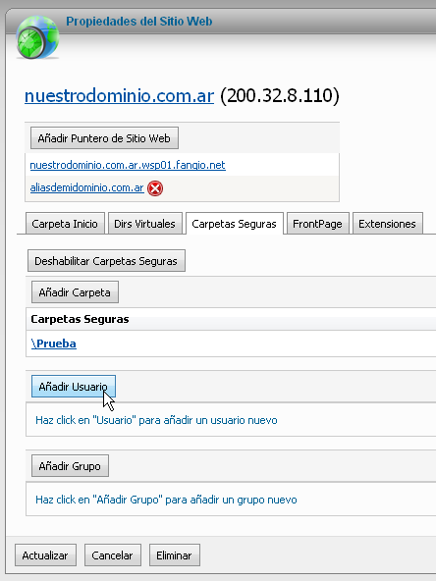Click the Cancelar button

(112, 555)
